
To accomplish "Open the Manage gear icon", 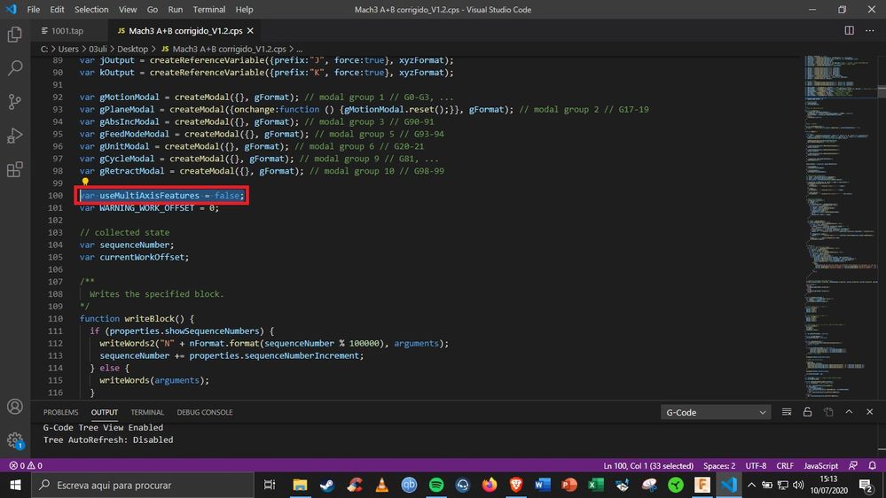I will pos(15,440).
